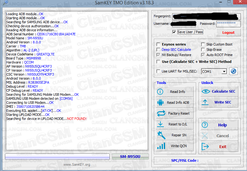Toggle the Deep SEC Calculate checkbox
This screenshot has width=247, height=171.
158,50
